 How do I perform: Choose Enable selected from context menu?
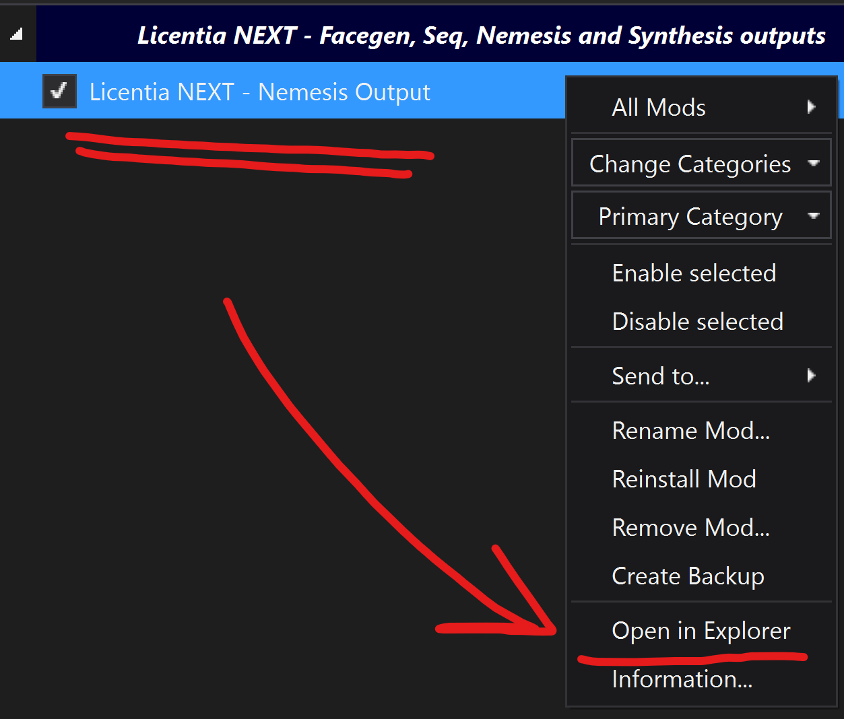pyautogui.click(x=694, y=273)
